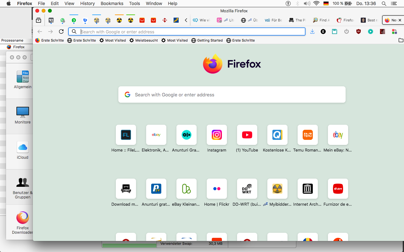
Task: Open the History menu
Action: pyautogui.click(x=87, y=3)
